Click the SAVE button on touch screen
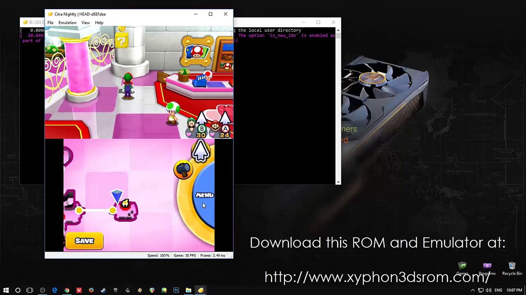The height and width of the screenshot is (295, 526). 84,241
